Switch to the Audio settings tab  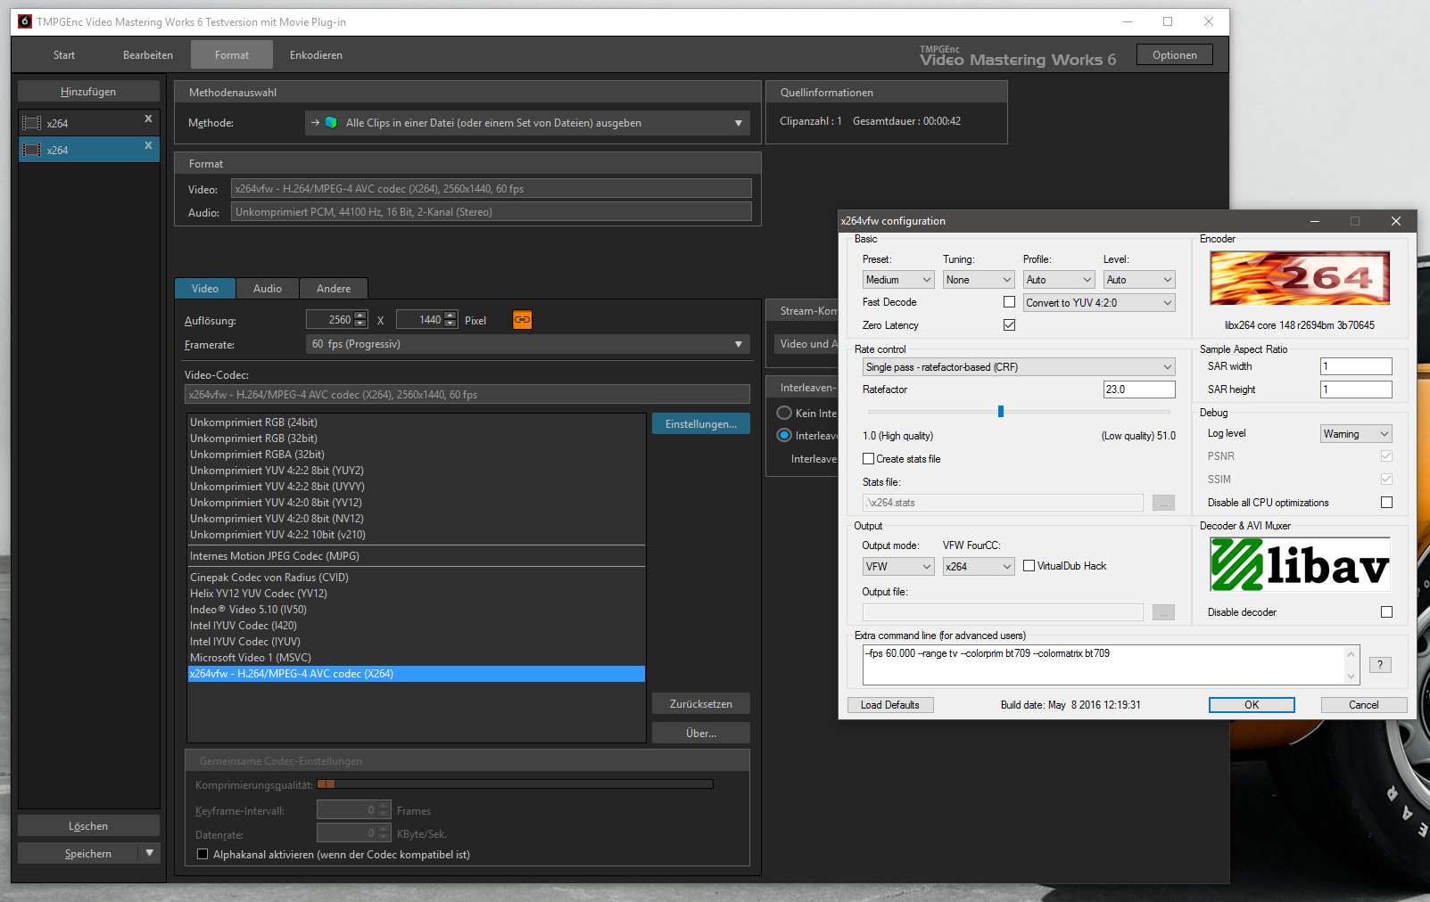(268, 289)
